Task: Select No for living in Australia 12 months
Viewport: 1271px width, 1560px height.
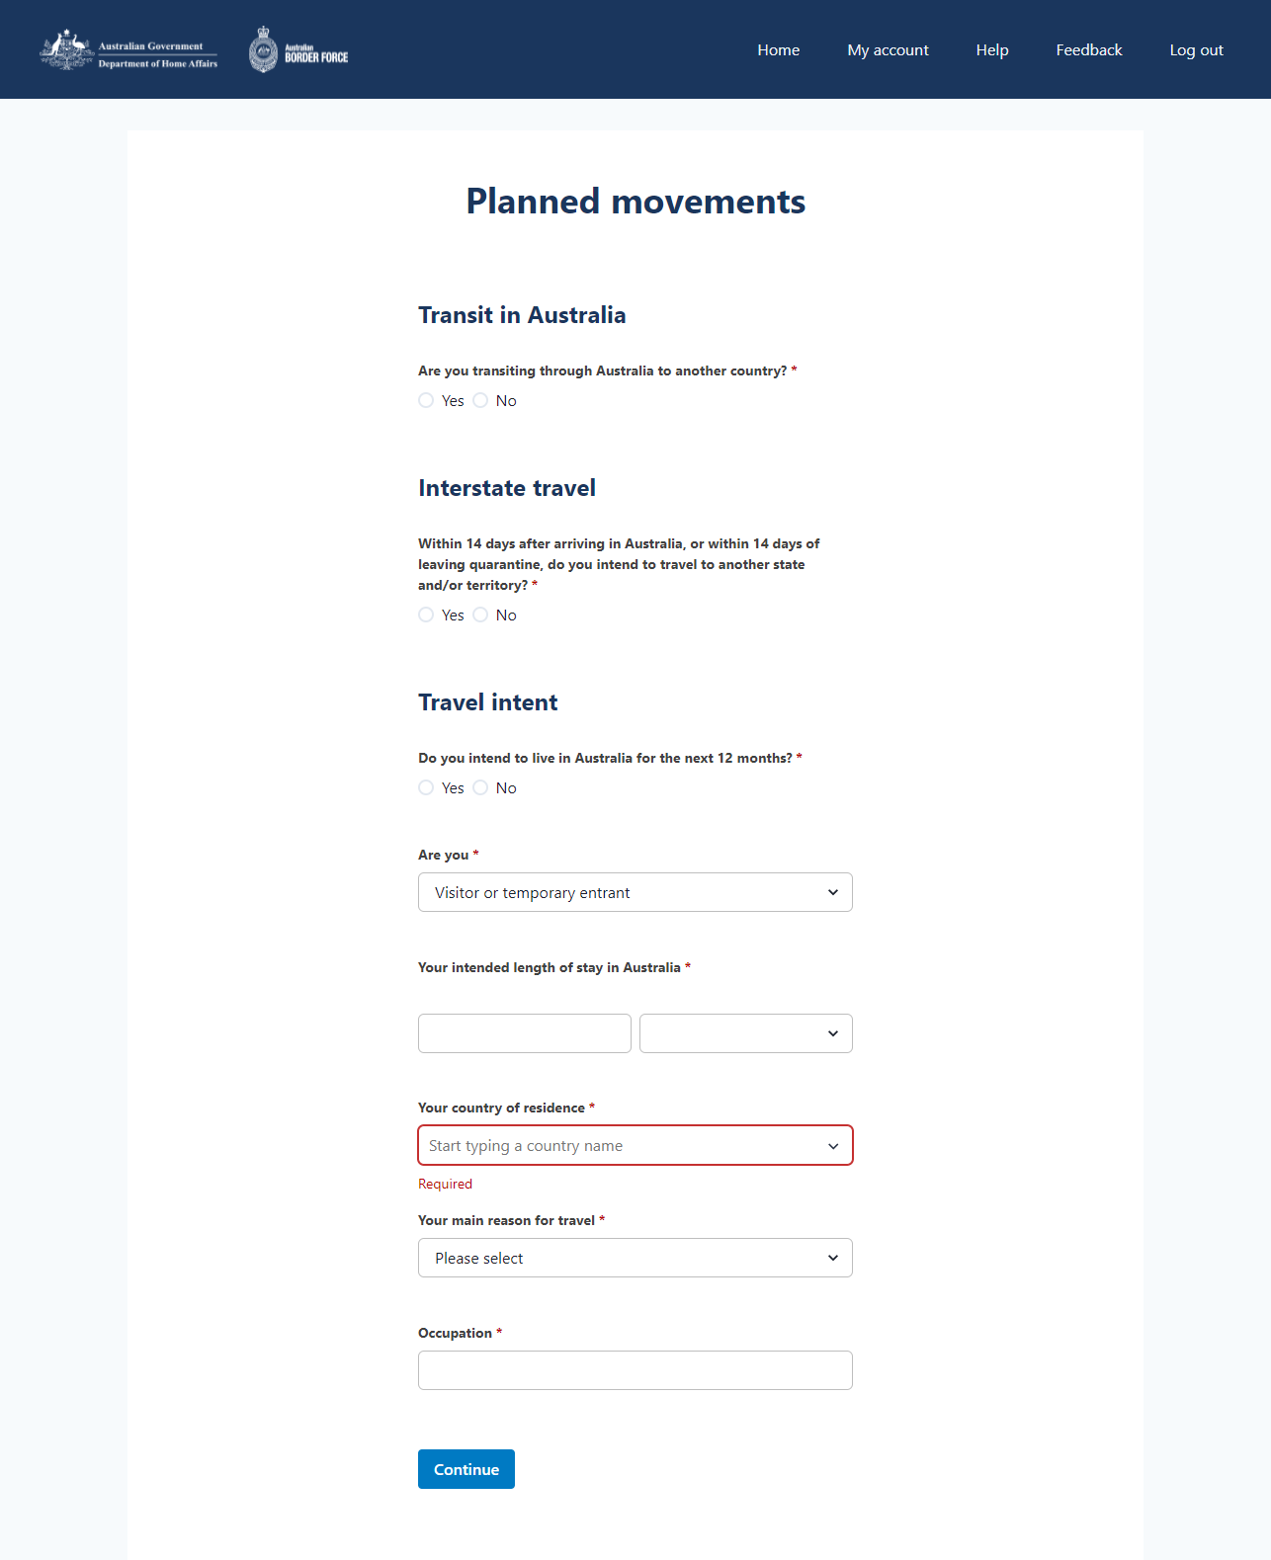Action: click(x=480, y=787)
